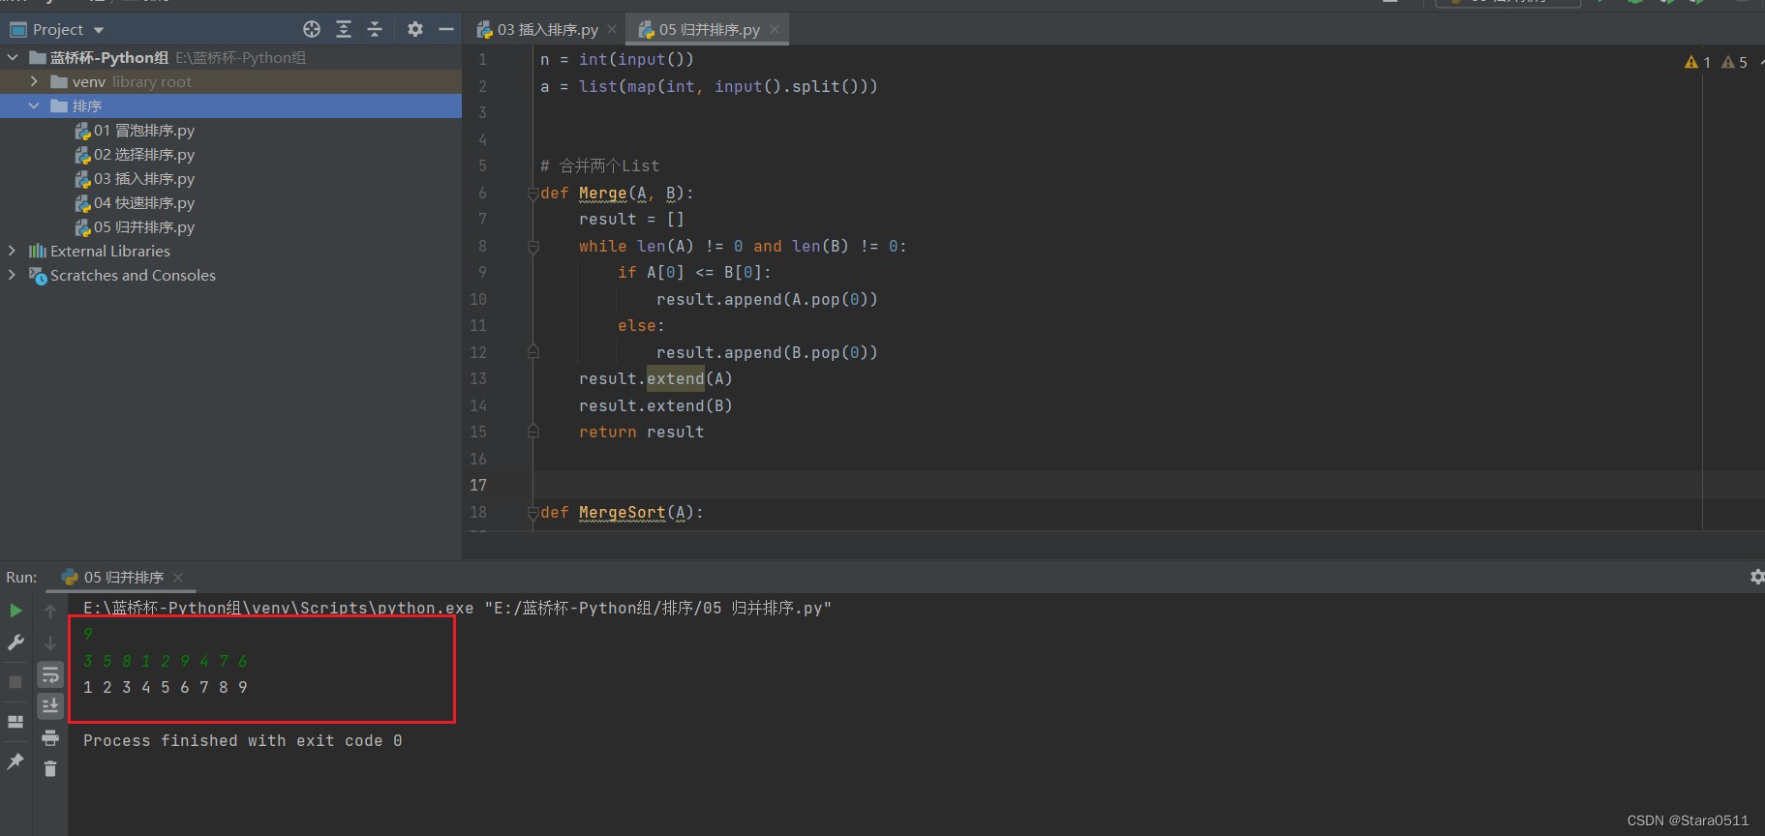Fold the while loop at line 8
This screenshot has height=836, width=1765.
pyautogui.click(x=533, y=247)
